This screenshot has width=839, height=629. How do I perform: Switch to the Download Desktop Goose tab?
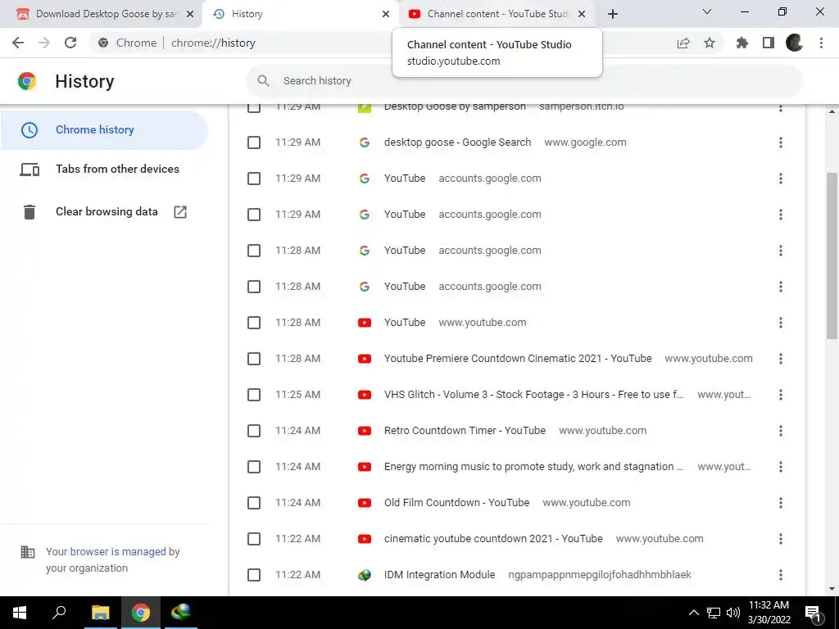101,14
